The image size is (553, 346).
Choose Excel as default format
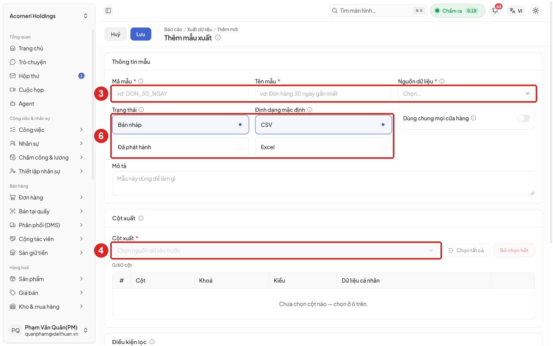323,147
